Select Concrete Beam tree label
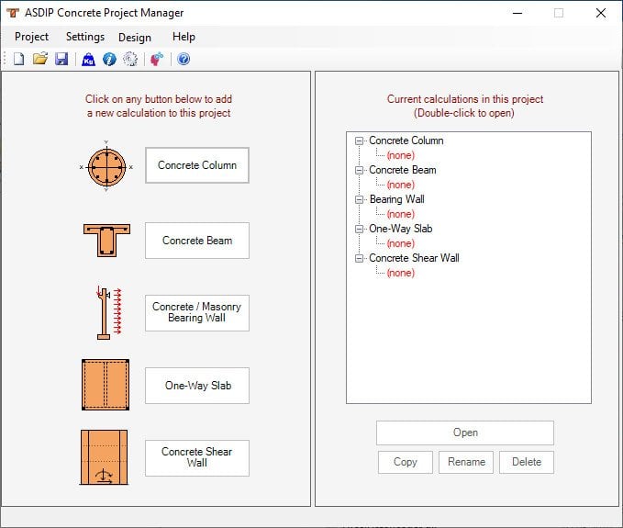Viewport: 623px width, 528px height. click(x=403, y=170)
